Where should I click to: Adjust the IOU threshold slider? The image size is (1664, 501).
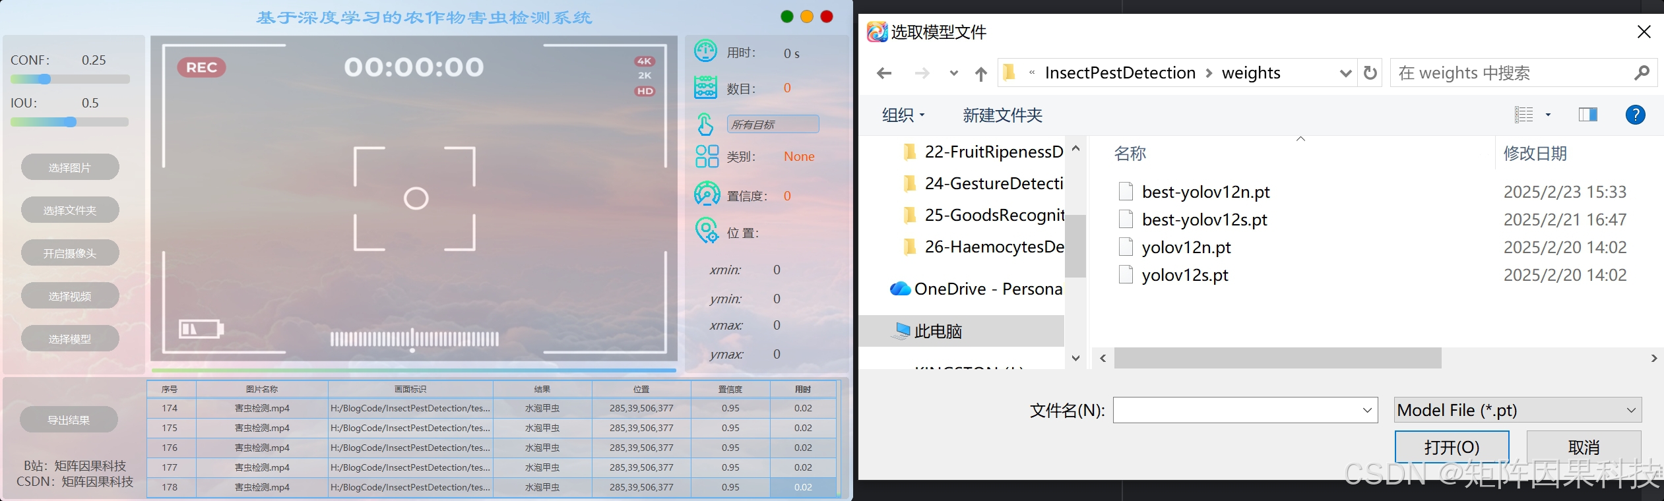coord(70,122)
